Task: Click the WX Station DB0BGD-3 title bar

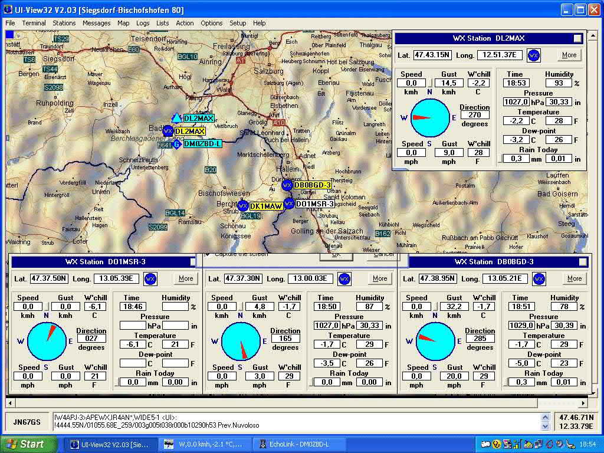Action: pos(498,262)
